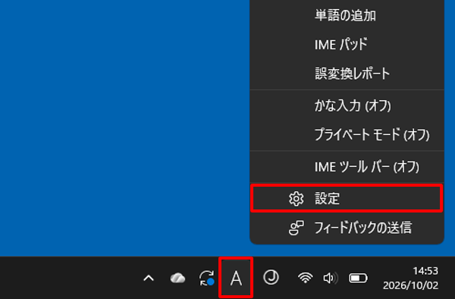Open the OneDrive cloud tray icon

pos(177,278)
